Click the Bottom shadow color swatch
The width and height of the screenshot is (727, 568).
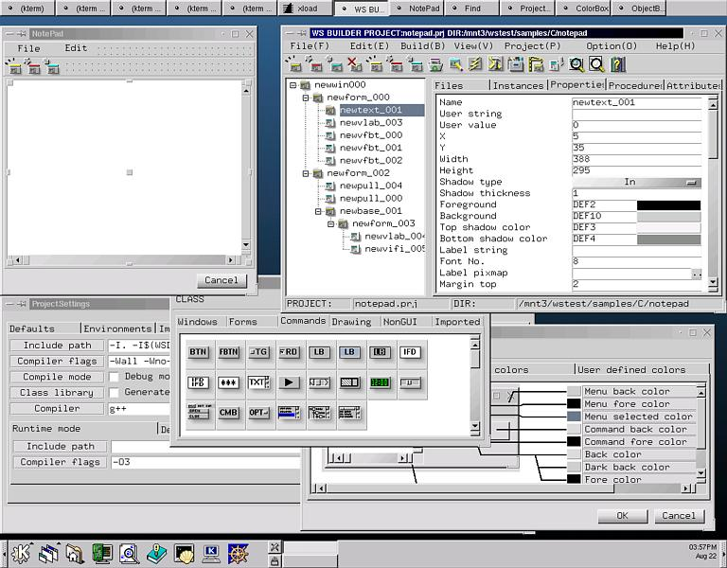[668, 239]
